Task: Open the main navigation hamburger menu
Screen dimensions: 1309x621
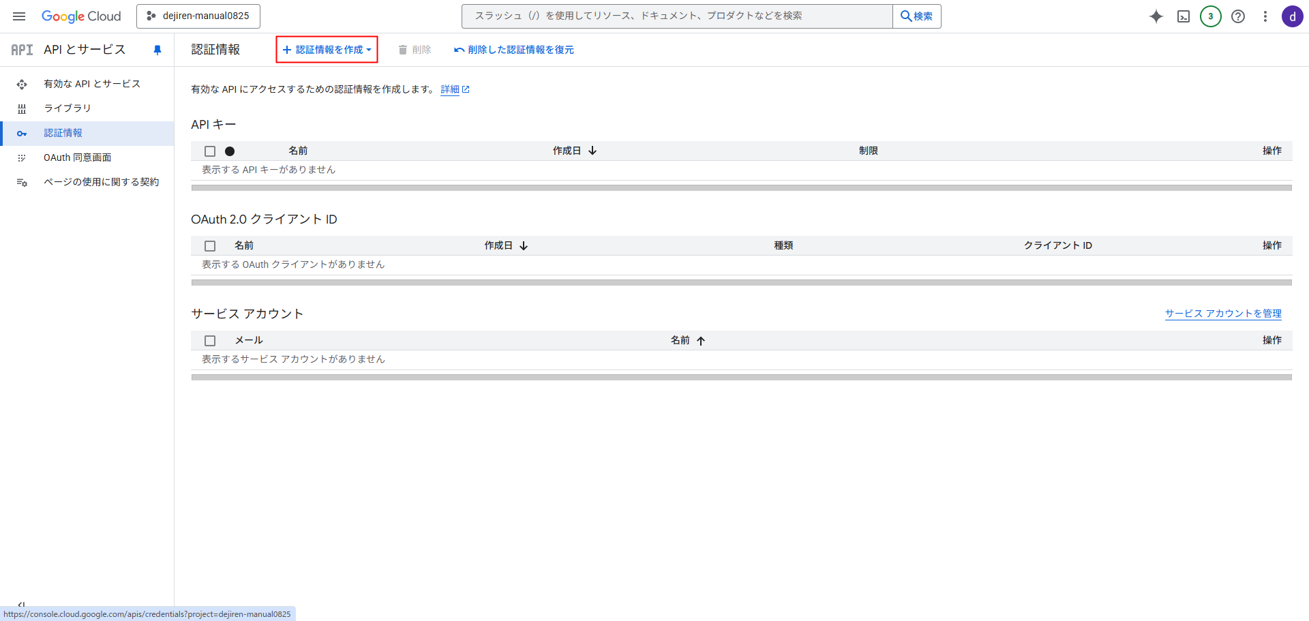Action: tap(19, 16)
